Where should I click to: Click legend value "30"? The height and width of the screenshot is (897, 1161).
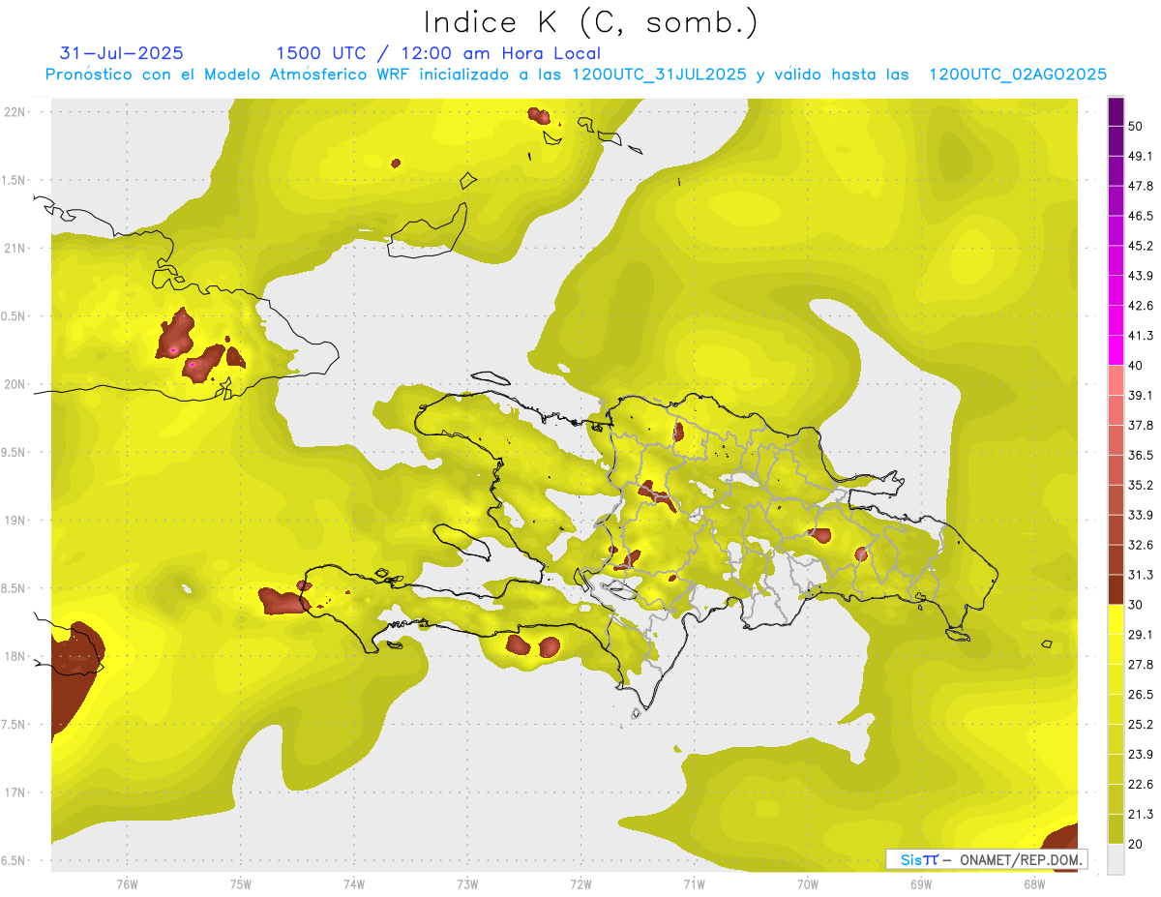pyautogui.click(x=1137, y=604)
